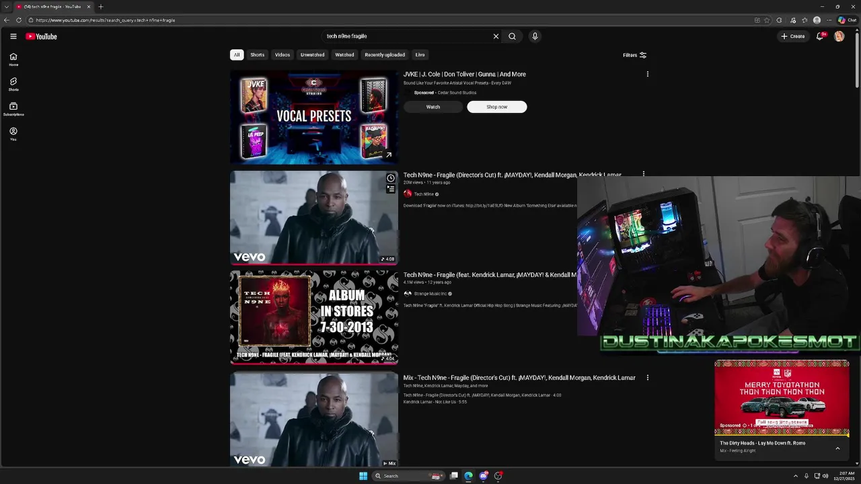Select the Live filter chip

tap(420, 54)
